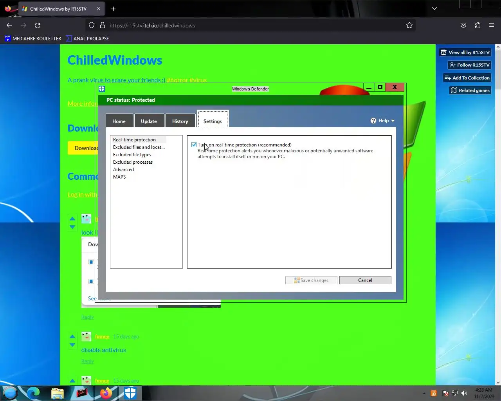Upvote the disable antivirus comment
Screen dimensions: 501x401
72,336
